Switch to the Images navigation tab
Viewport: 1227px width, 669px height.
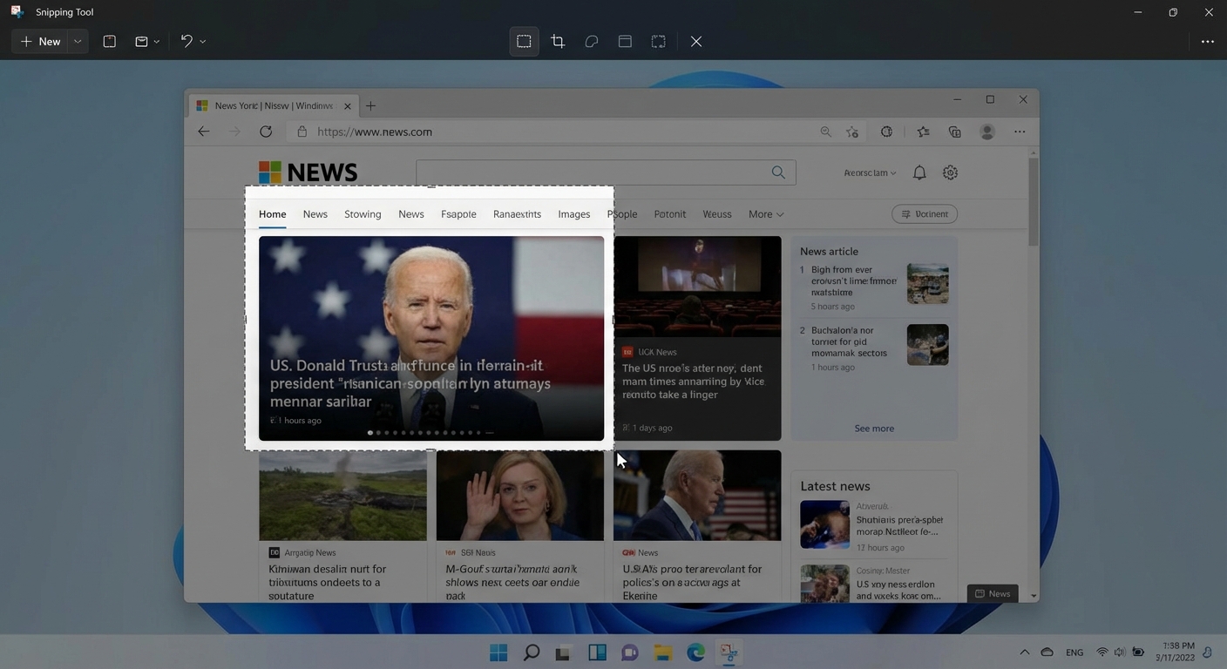573,213
